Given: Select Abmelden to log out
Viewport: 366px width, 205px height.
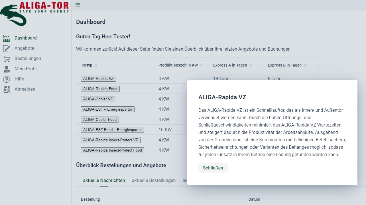Looking at the screenshot, I should pyautogui.click(x=25, y=89).
